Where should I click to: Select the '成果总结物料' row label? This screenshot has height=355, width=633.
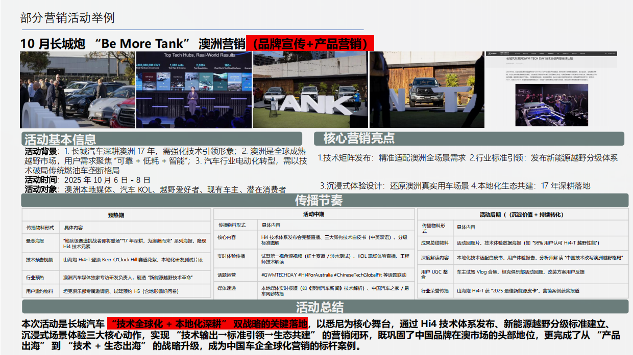point(435,243)
